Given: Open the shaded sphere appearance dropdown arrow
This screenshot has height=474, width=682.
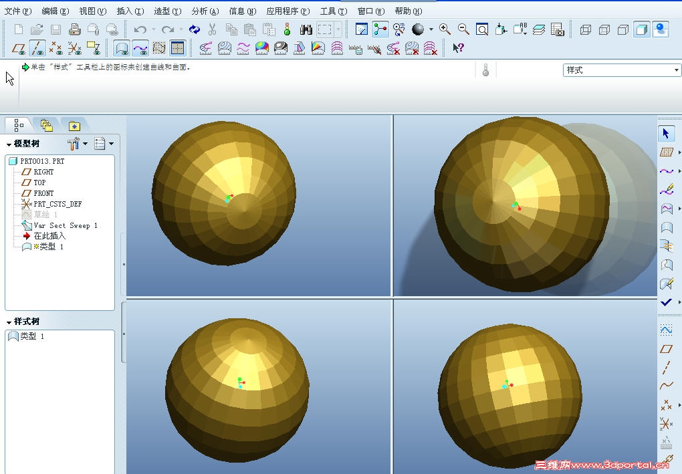Looking at the screenshot, I should [x=431, y=29].
